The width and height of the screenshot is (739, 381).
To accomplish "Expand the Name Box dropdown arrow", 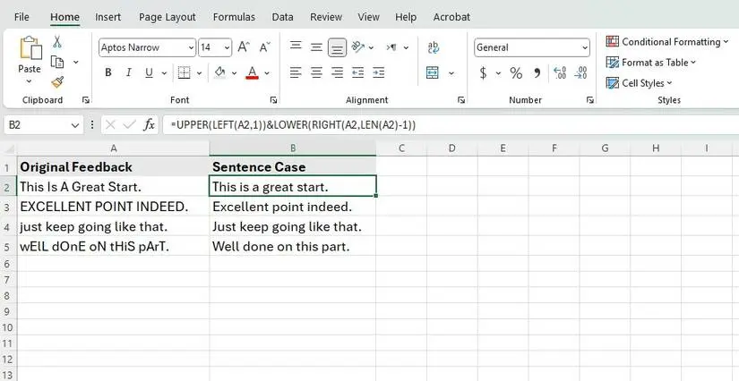I will 74,125.
